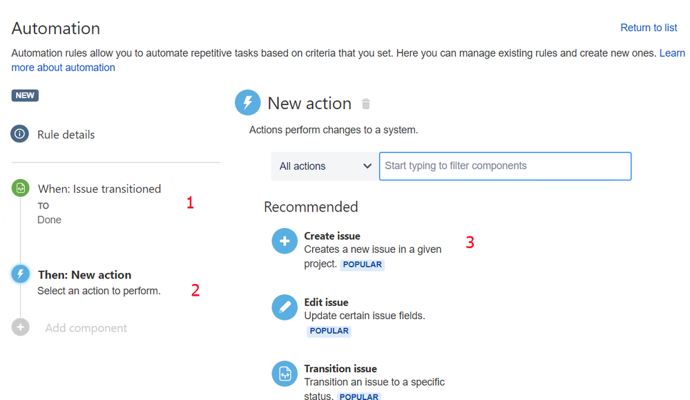Image resolution: width=690 pixels, height=400 pixels.
Task: Click the blue lightning icon beside Then: New action
Action: (20, 274)
